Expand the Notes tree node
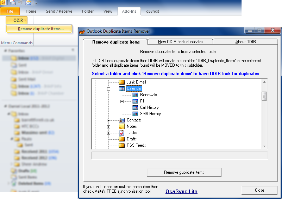Screen dimensions: 282x199 pos(108,127)
